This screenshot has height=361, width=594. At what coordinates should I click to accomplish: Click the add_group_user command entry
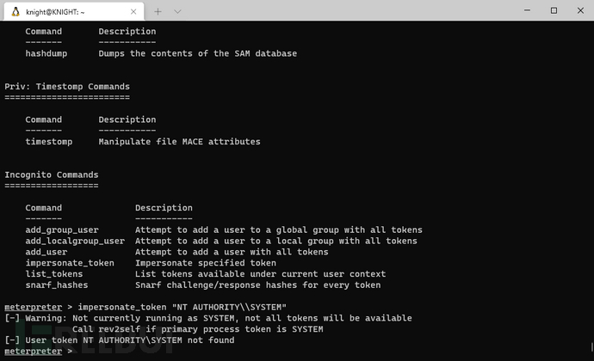[62, 230]
